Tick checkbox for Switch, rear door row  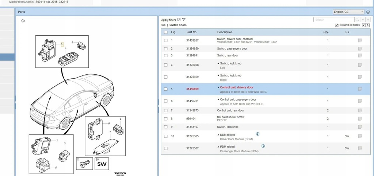tap(166, 55)
